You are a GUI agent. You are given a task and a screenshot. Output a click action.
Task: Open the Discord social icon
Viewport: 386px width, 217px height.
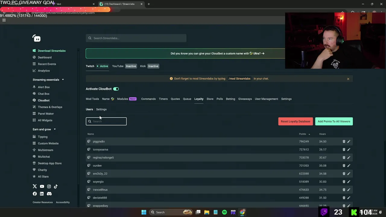[x=49, y=194]
